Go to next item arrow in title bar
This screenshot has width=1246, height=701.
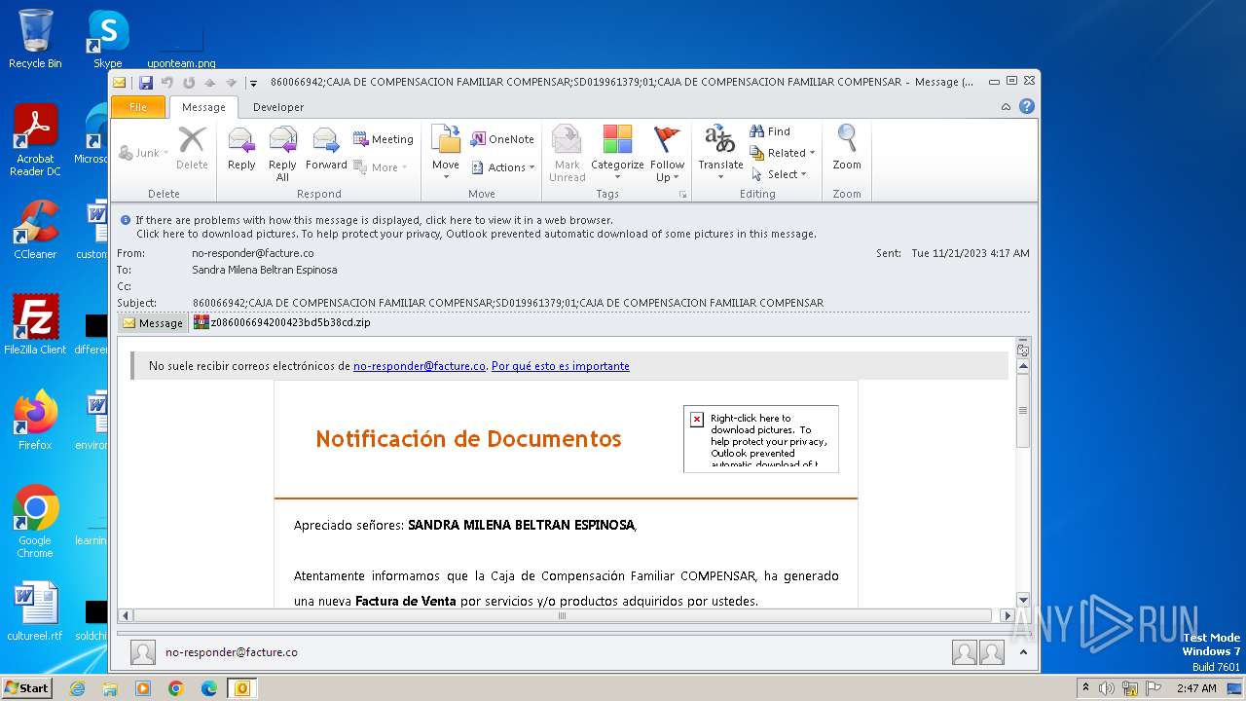(x=231, y=83)
